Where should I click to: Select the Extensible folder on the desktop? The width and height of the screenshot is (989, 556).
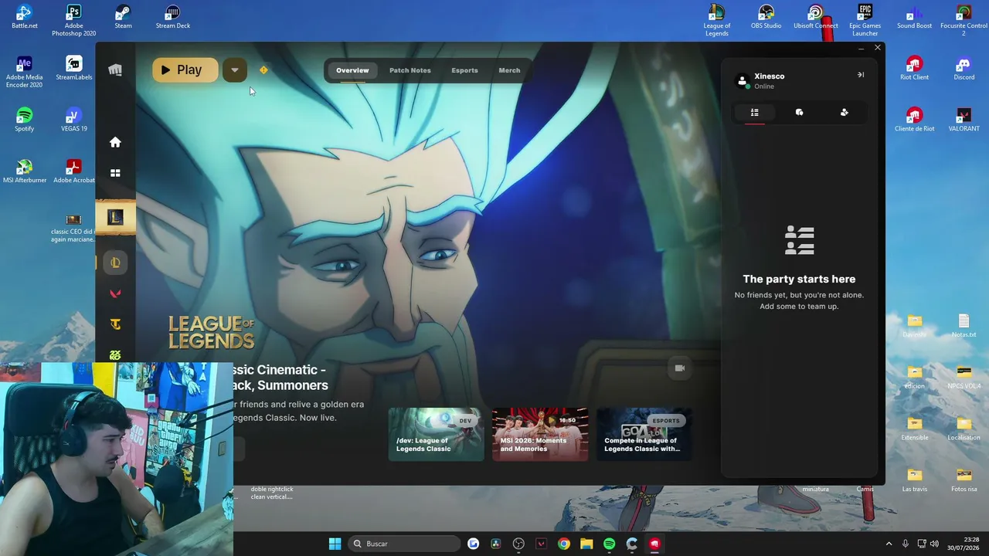(914, 429)
